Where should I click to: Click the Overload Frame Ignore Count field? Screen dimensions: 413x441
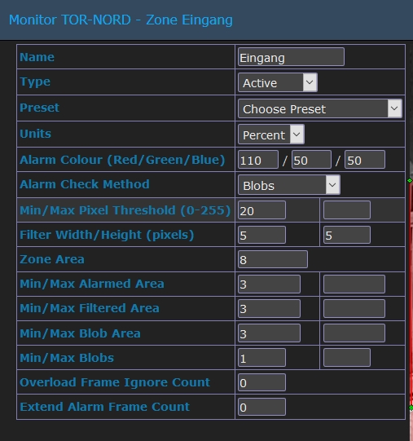[x=261, y=382]
